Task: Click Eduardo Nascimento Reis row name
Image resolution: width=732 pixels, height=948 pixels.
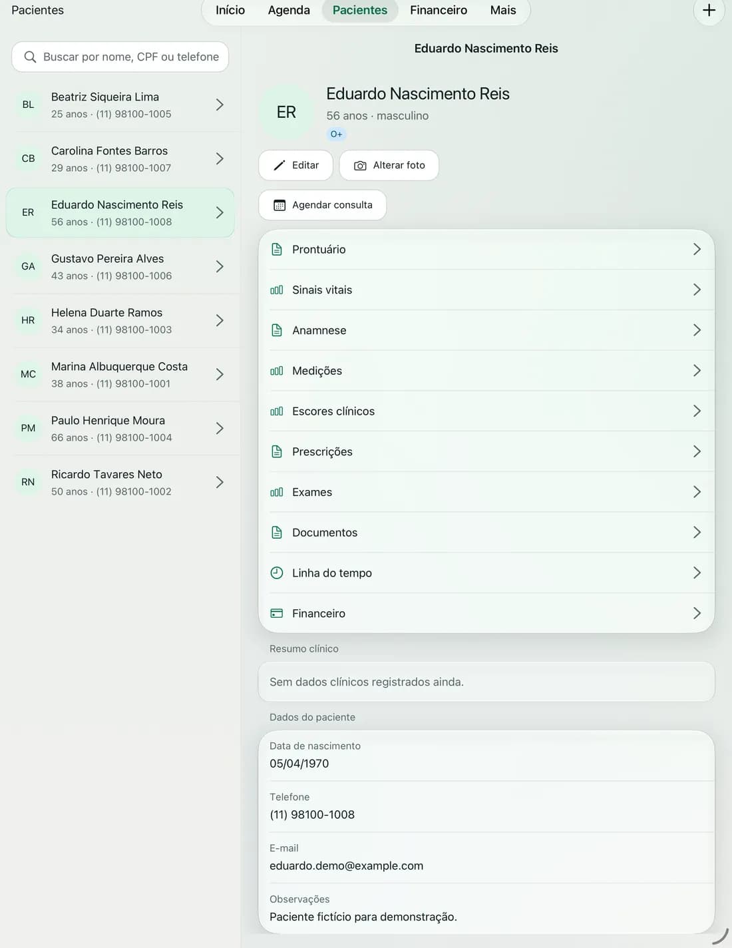Action: point(117,205)
